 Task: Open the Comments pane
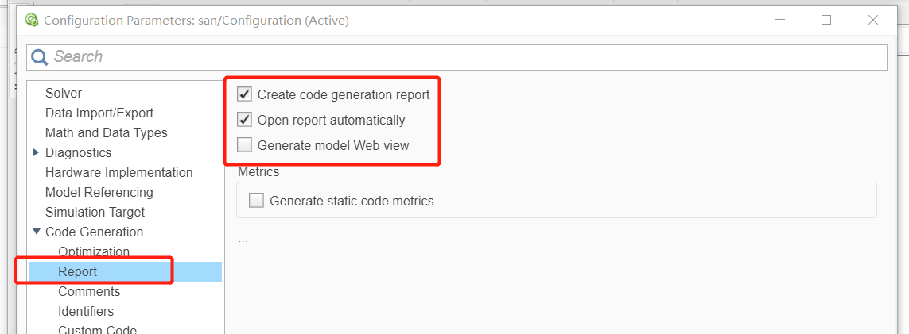[x=88, y=291]
